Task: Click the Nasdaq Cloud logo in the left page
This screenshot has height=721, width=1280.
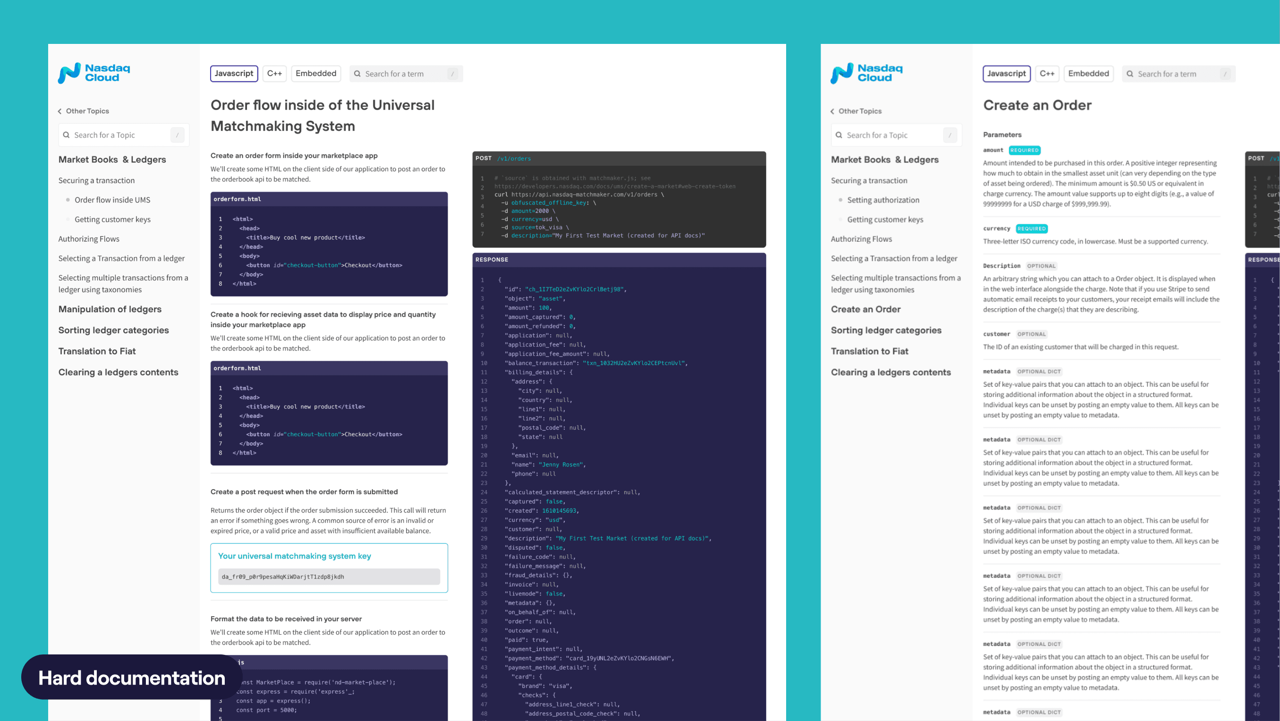Action: pyautogui.click(x=94, y=73)
